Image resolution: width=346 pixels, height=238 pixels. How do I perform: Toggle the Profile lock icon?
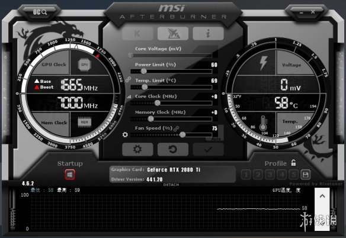(293, 163)
